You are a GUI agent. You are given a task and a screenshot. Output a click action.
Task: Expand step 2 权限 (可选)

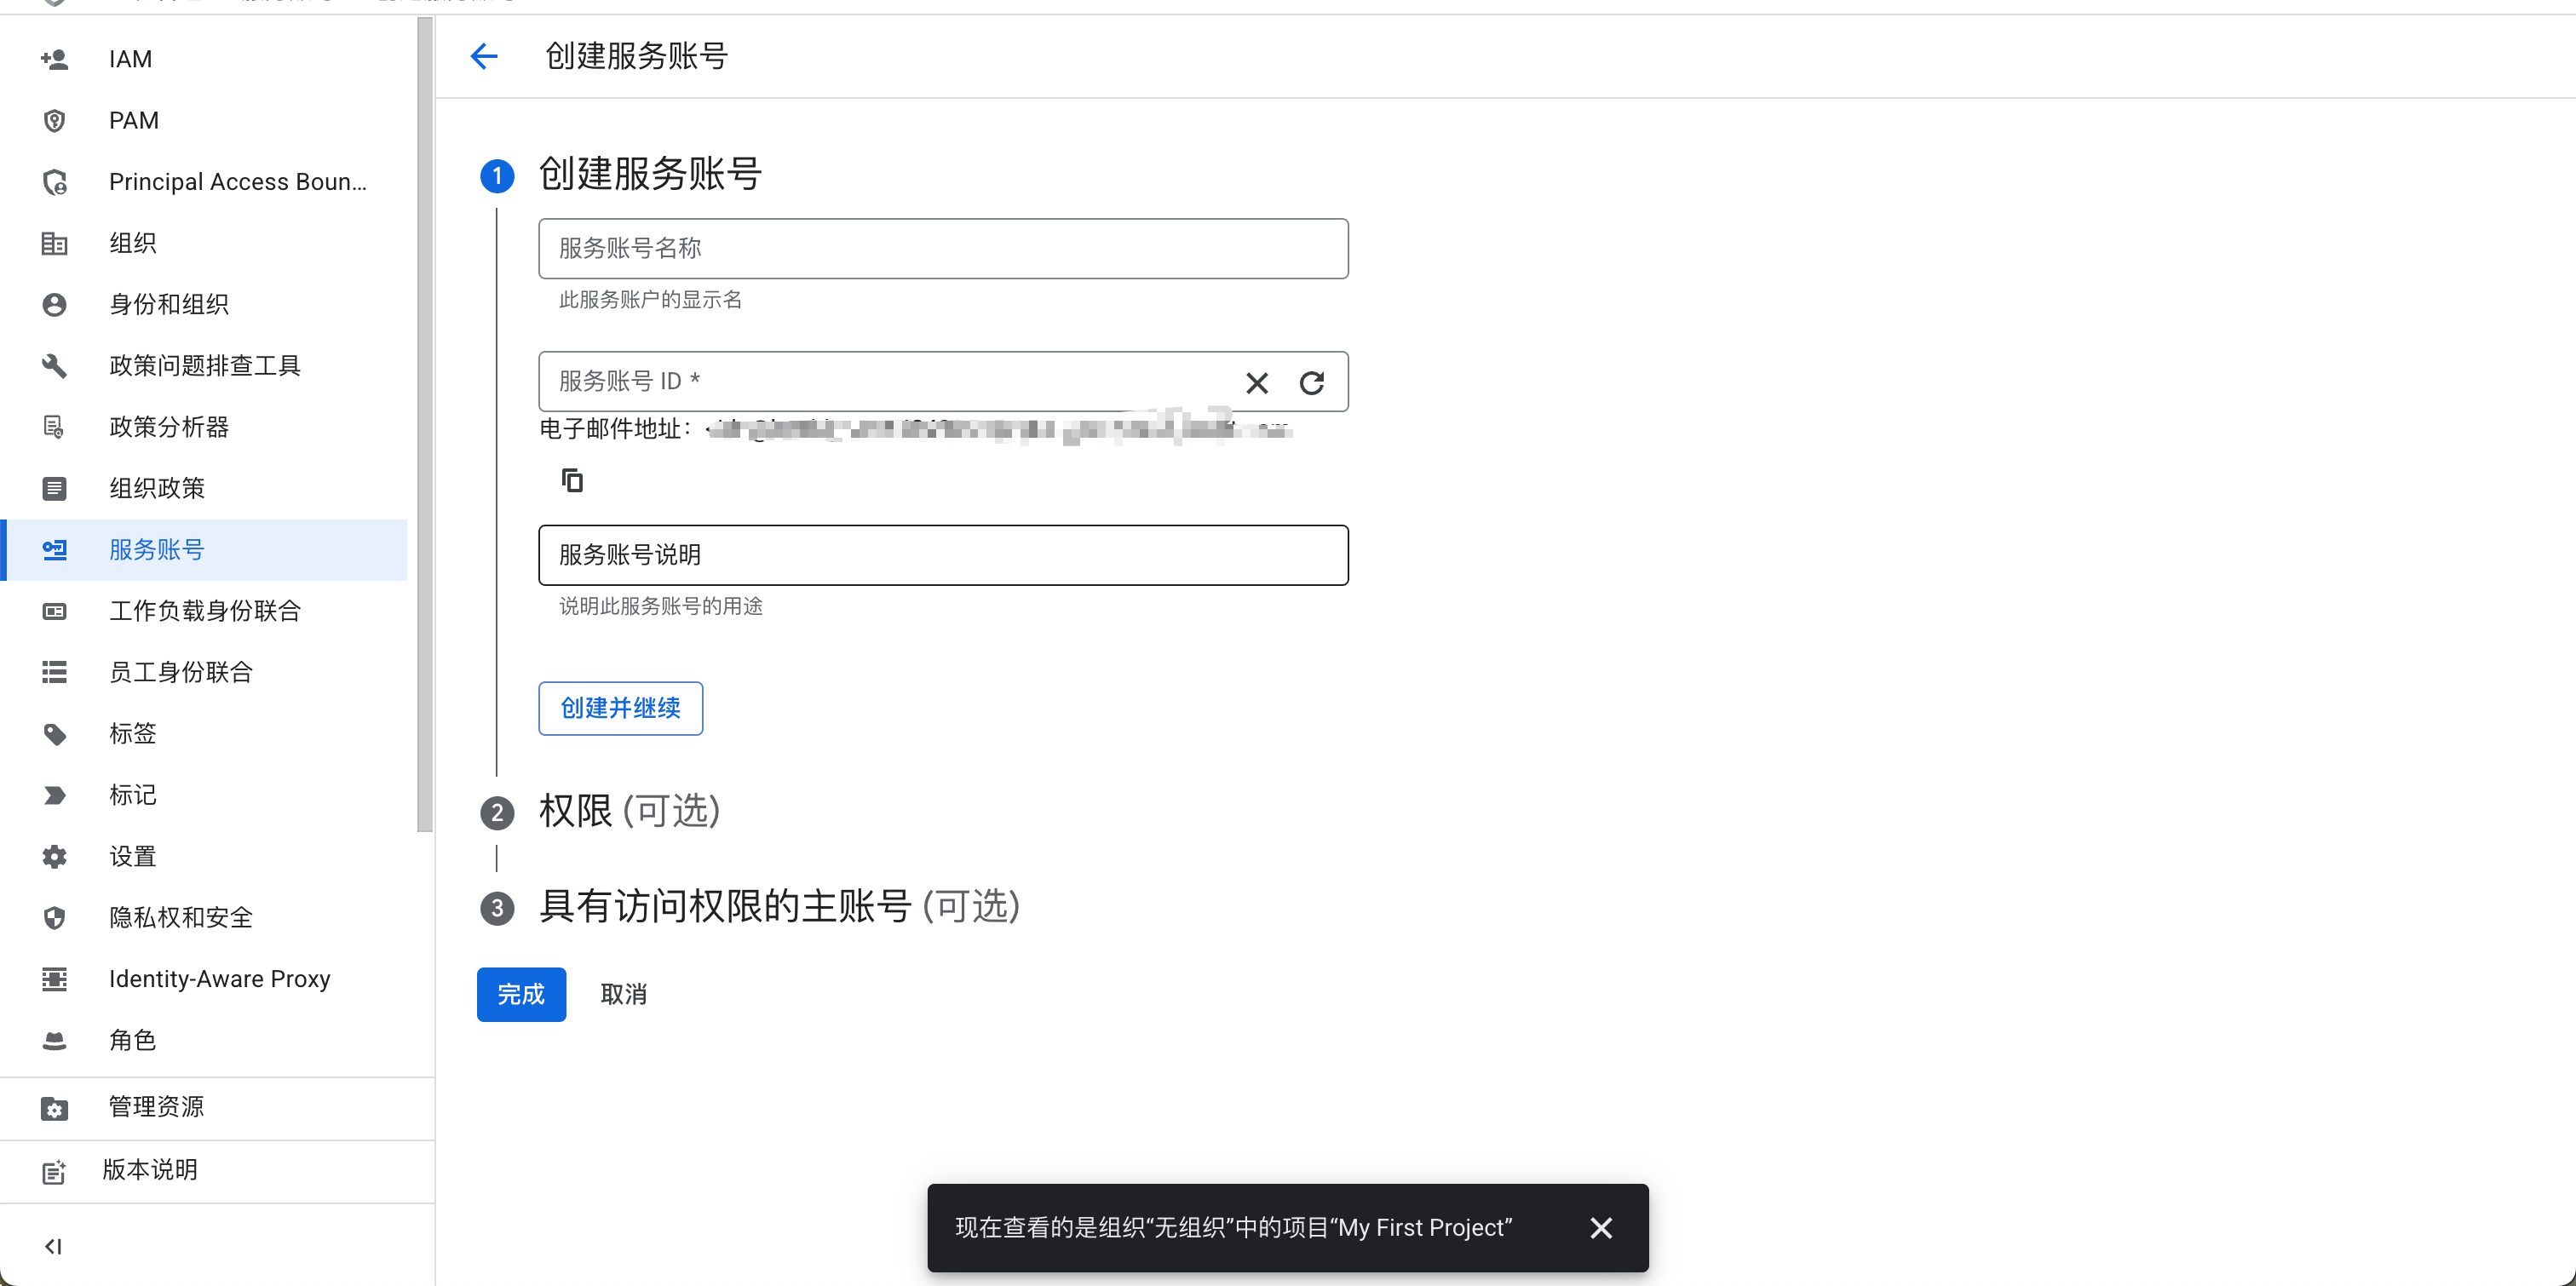[x=629, y=811]
